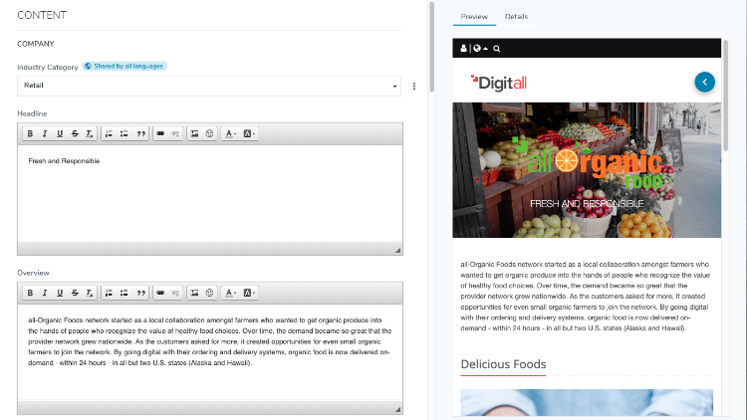747x420 pixels.
Task: Insert smiley in Headline editor
Action: coord(209,133)
